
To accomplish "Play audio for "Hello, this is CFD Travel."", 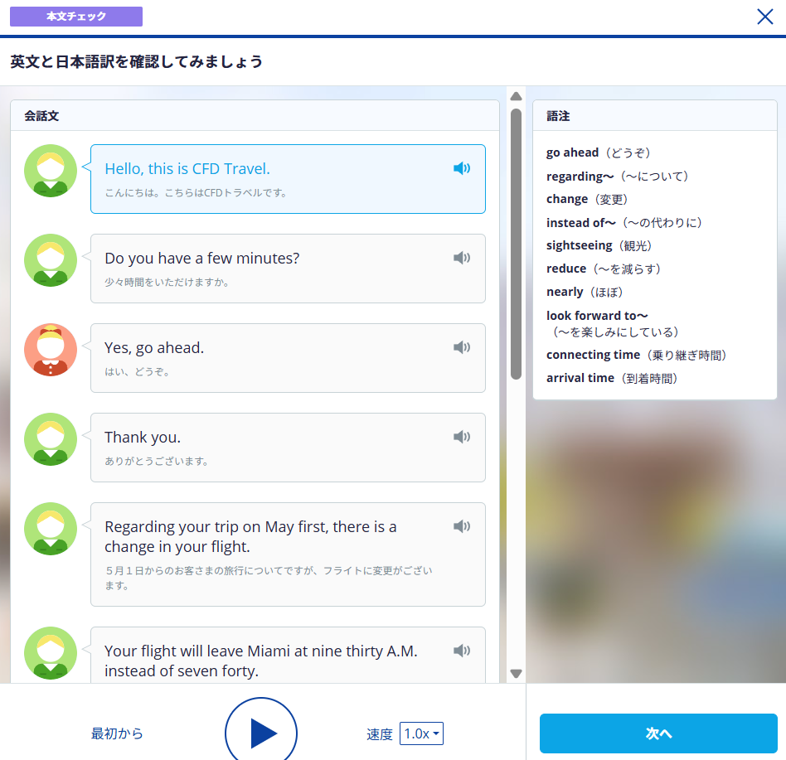I will click(462, 169).
